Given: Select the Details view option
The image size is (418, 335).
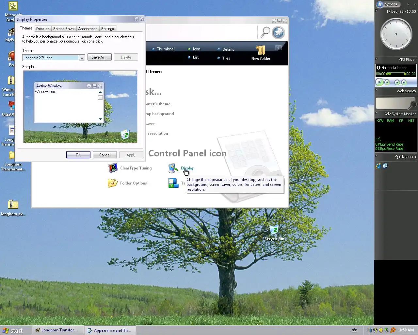Looking at the screenshot, I should (x=226, y=49).
